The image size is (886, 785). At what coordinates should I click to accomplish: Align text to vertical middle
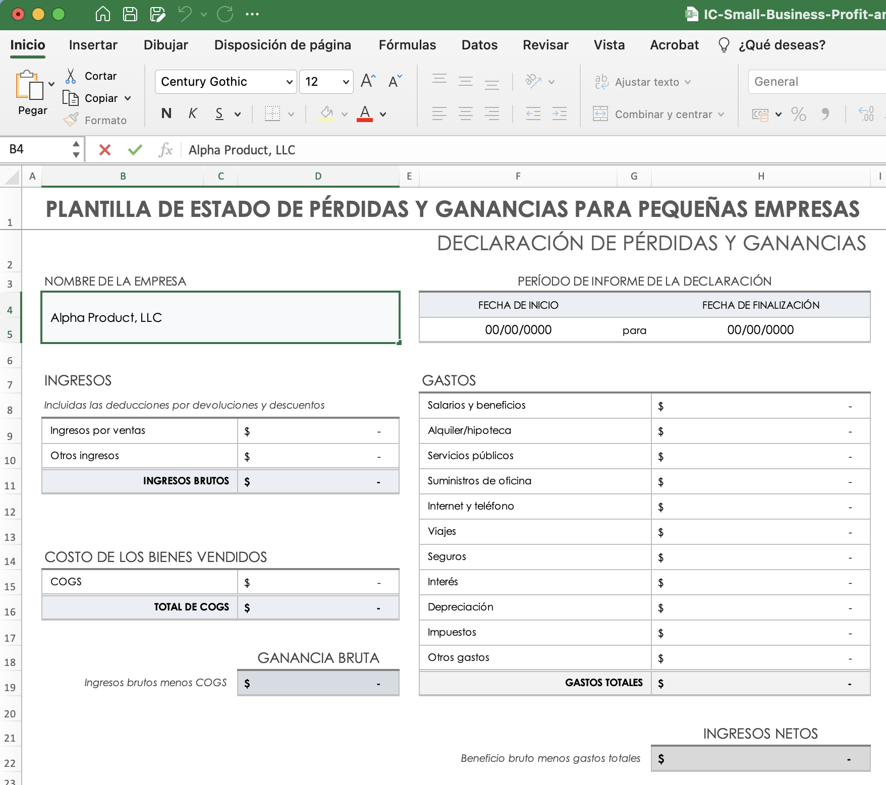pyautogui.click(x=466, y=81)
